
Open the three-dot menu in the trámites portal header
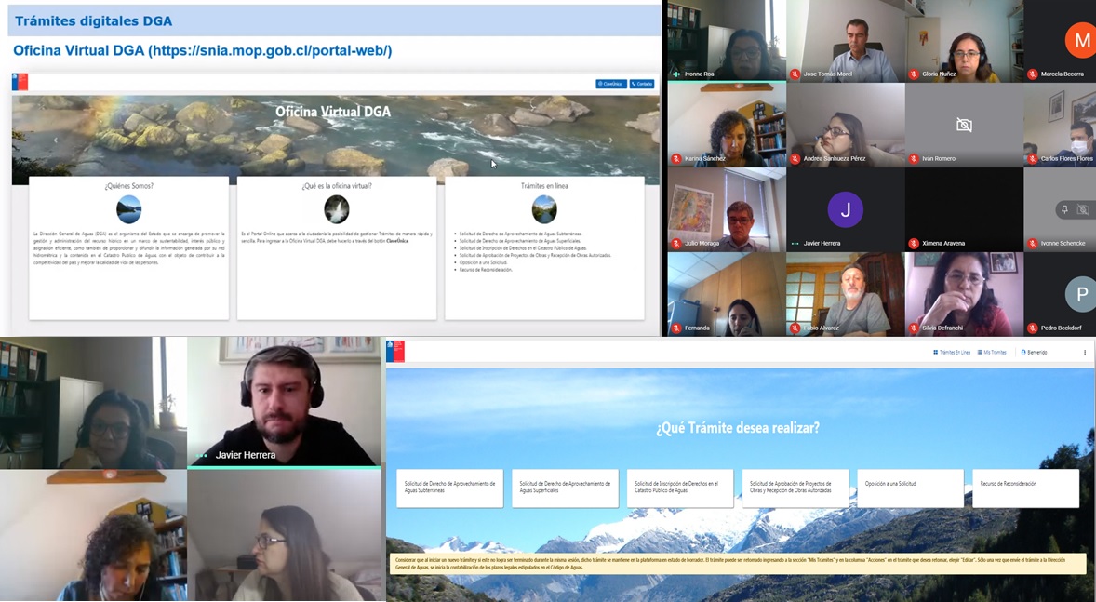coord(1085,353)
